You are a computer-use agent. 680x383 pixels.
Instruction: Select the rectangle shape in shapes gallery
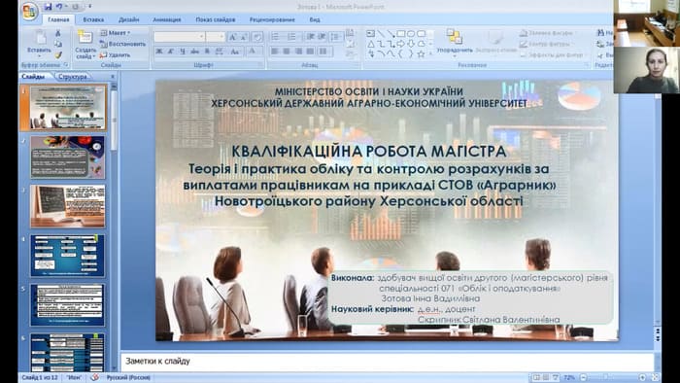(x=401, y=34)
